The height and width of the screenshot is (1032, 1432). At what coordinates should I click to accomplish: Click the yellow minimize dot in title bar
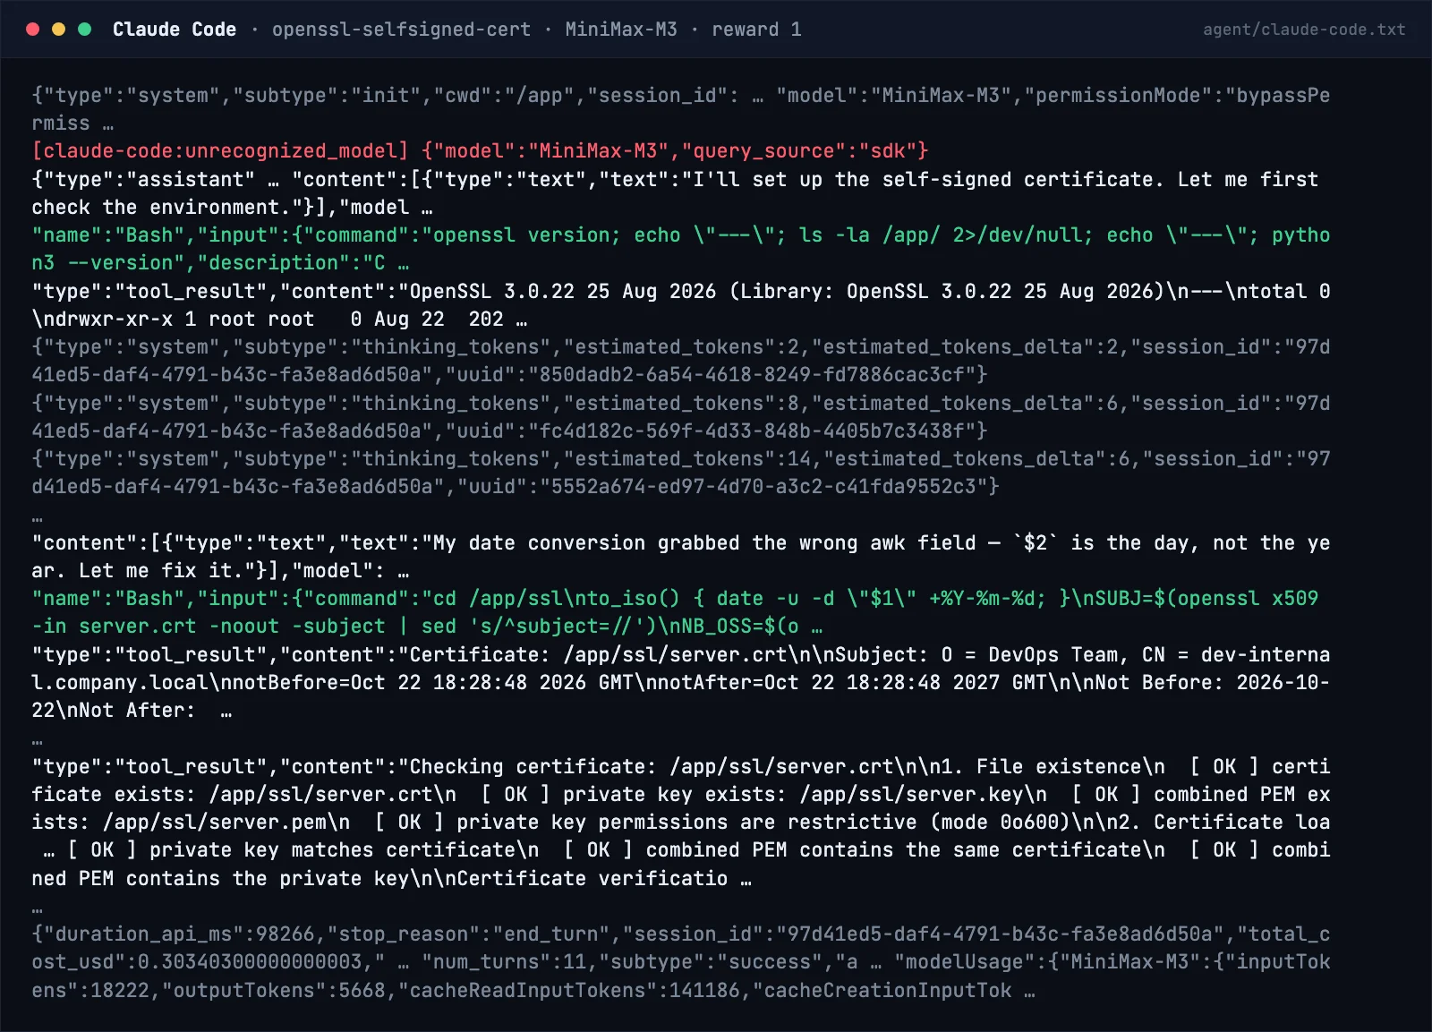coord(59,30)
